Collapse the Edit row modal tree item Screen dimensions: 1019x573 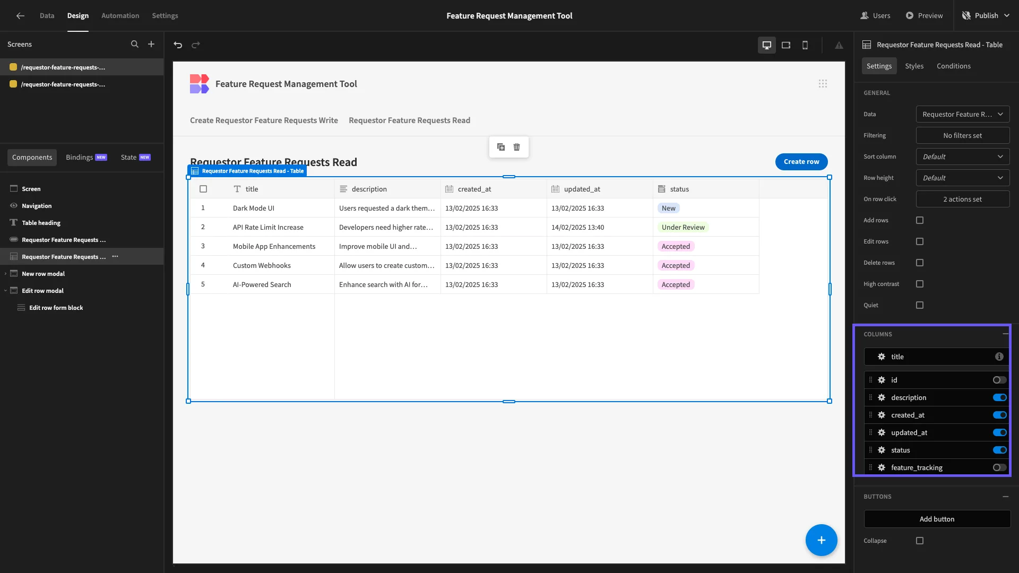(5, 291)
